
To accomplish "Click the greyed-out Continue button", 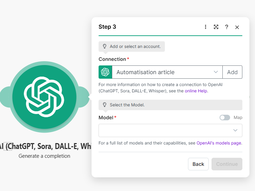I will click(x=227, y=164).
